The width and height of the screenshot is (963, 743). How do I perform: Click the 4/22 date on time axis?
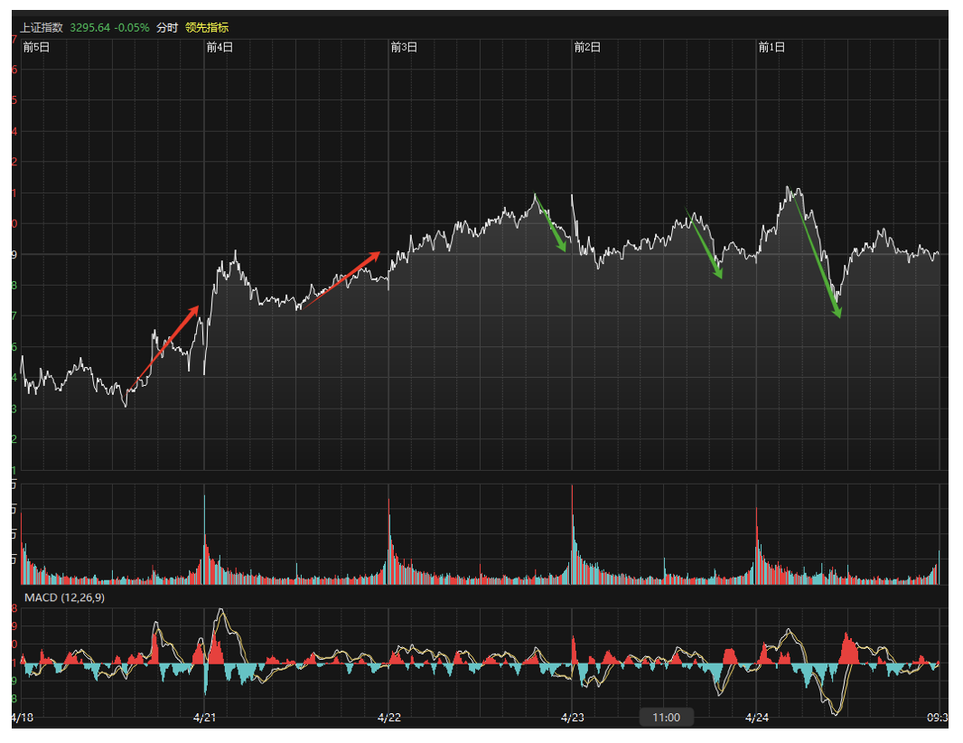point(389,718)
